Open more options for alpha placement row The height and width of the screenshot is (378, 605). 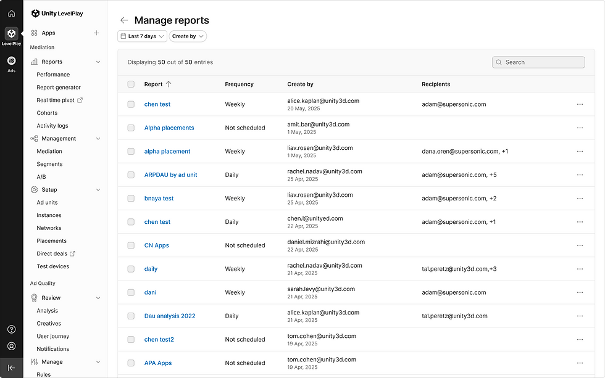click(580, 152)
